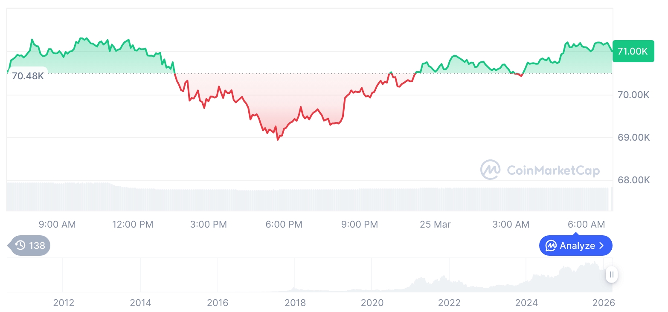Image resolution: width=668 pixels, height=312 pixels.
Task: Click the 2021 peak in overview chart
Action: click(x=420, y=279)
